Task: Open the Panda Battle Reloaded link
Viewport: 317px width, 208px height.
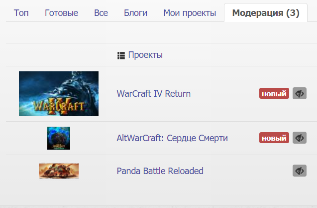Action: pyautogui.click(x=160, y=171)
